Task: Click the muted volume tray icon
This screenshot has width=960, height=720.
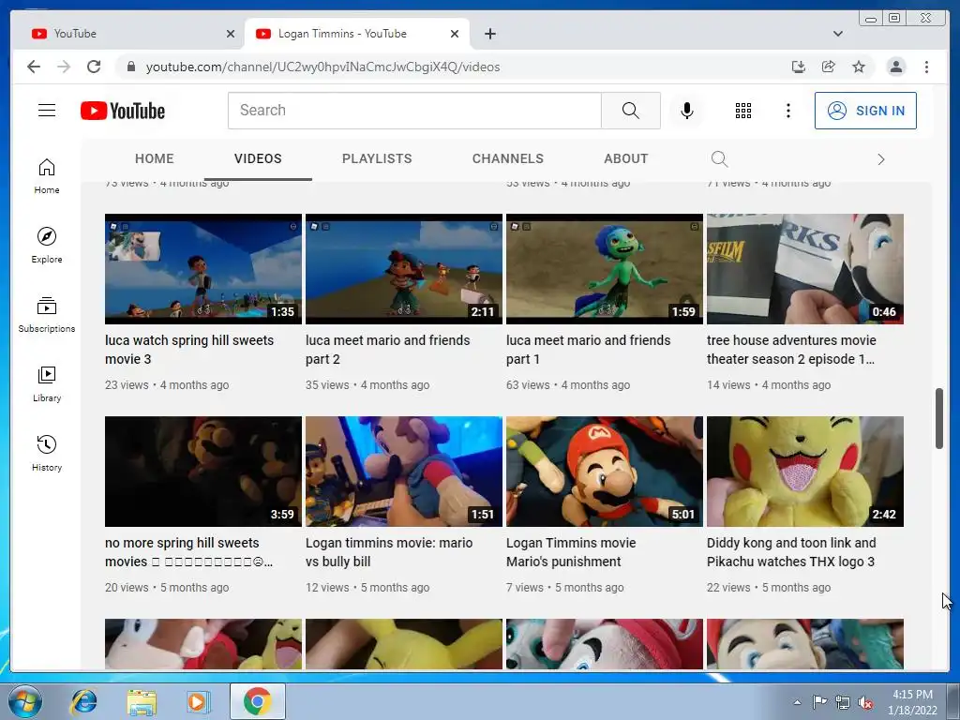Action: 865,702
